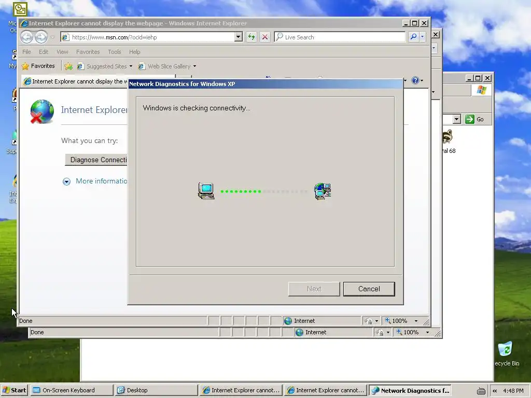Click the Windows flag logo in background window

481,90
